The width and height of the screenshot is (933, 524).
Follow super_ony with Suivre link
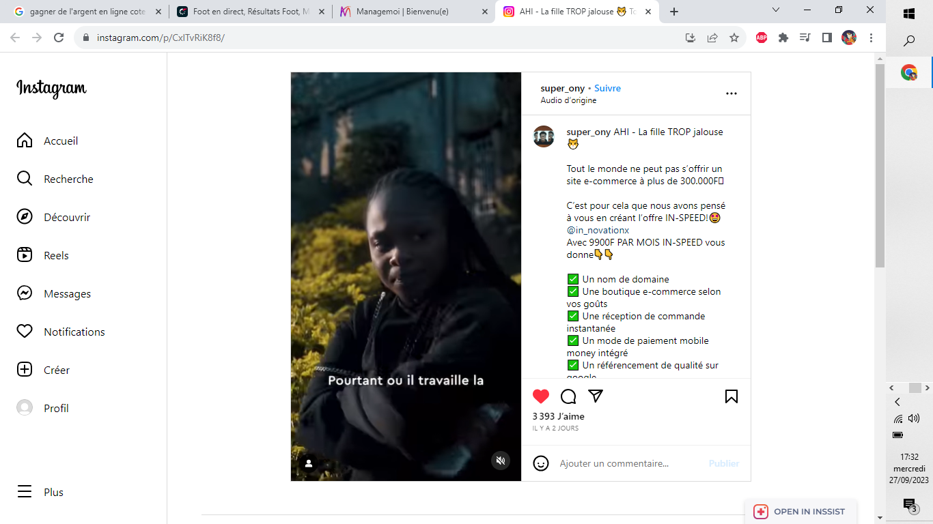(x=607, y=88)
